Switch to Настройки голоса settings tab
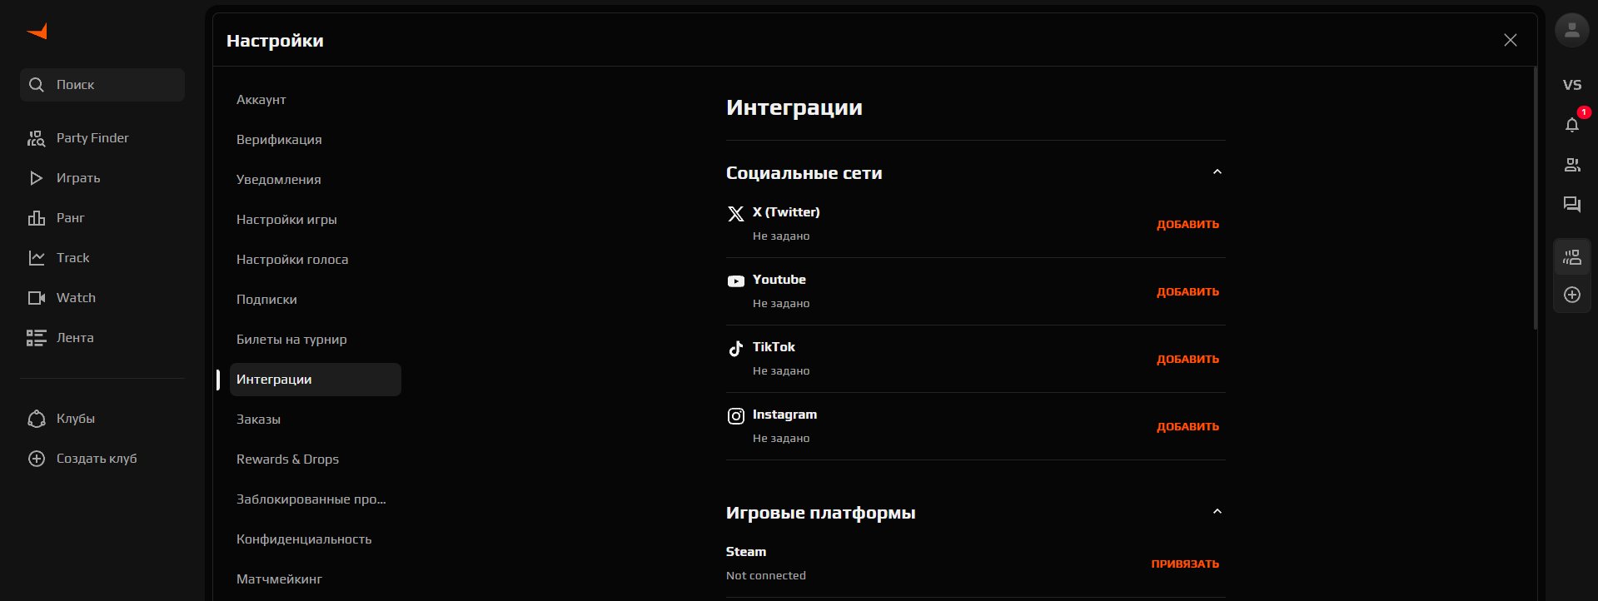The height and width of the screenshot is (601, 1598). pyautogui.click(x=292, y=260)
